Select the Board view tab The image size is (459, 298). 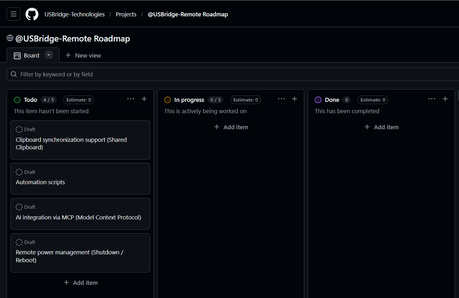pos(27,55)
